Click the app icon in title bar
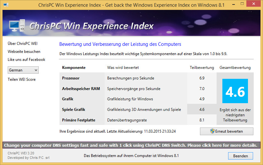Viewport: 263px width, 165px height. pyautogui.click(x=6, y=5)
